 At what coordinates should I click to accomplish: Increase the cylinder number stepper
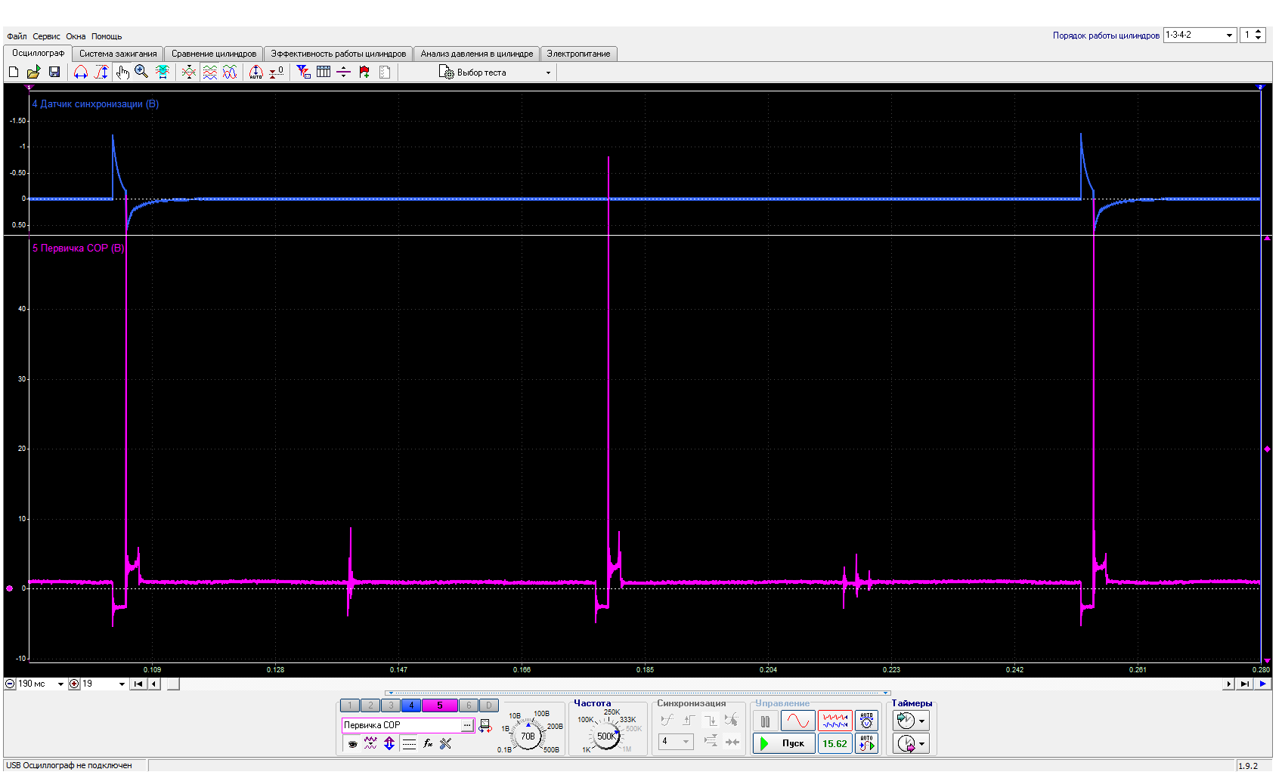pos(1259,32)
